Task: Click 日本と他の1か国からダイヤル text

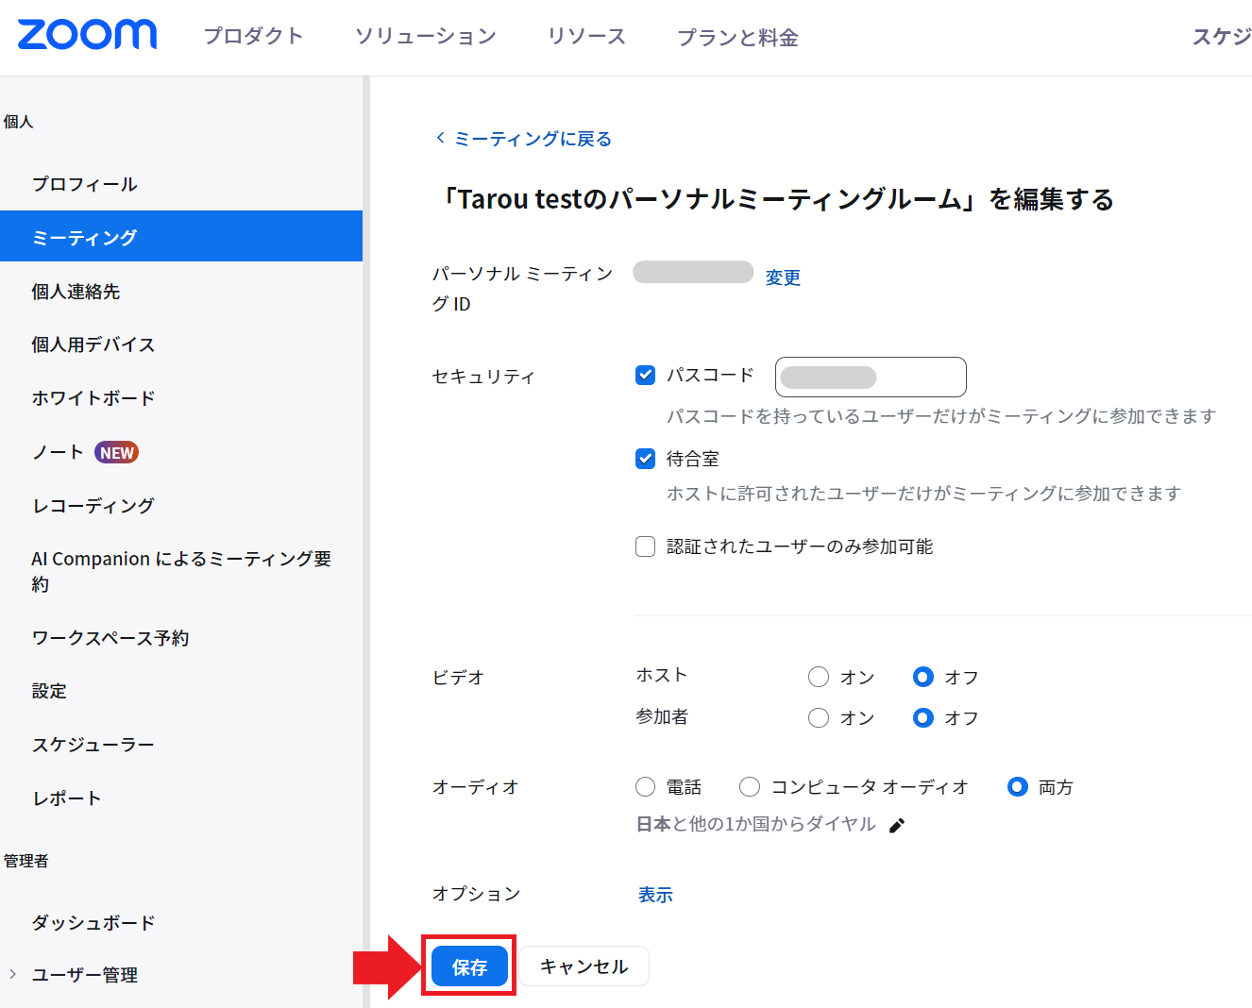Action: (x=756, y=824)
